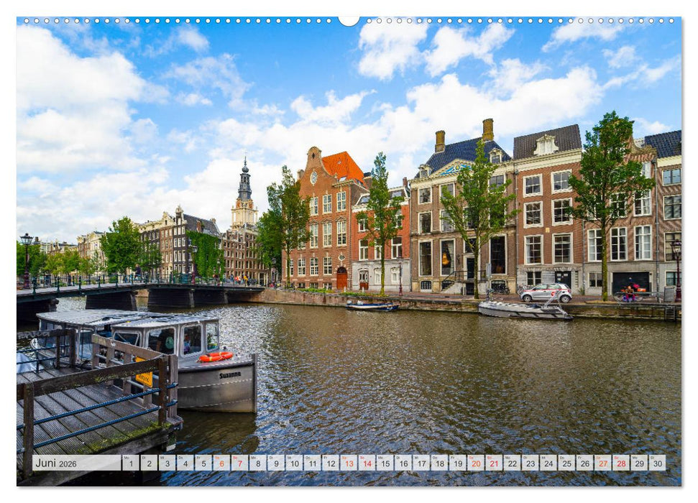This screenshot has width=698, height=503.
Task: Select date 20 in the calendar strip
Action: pos(476,466)
